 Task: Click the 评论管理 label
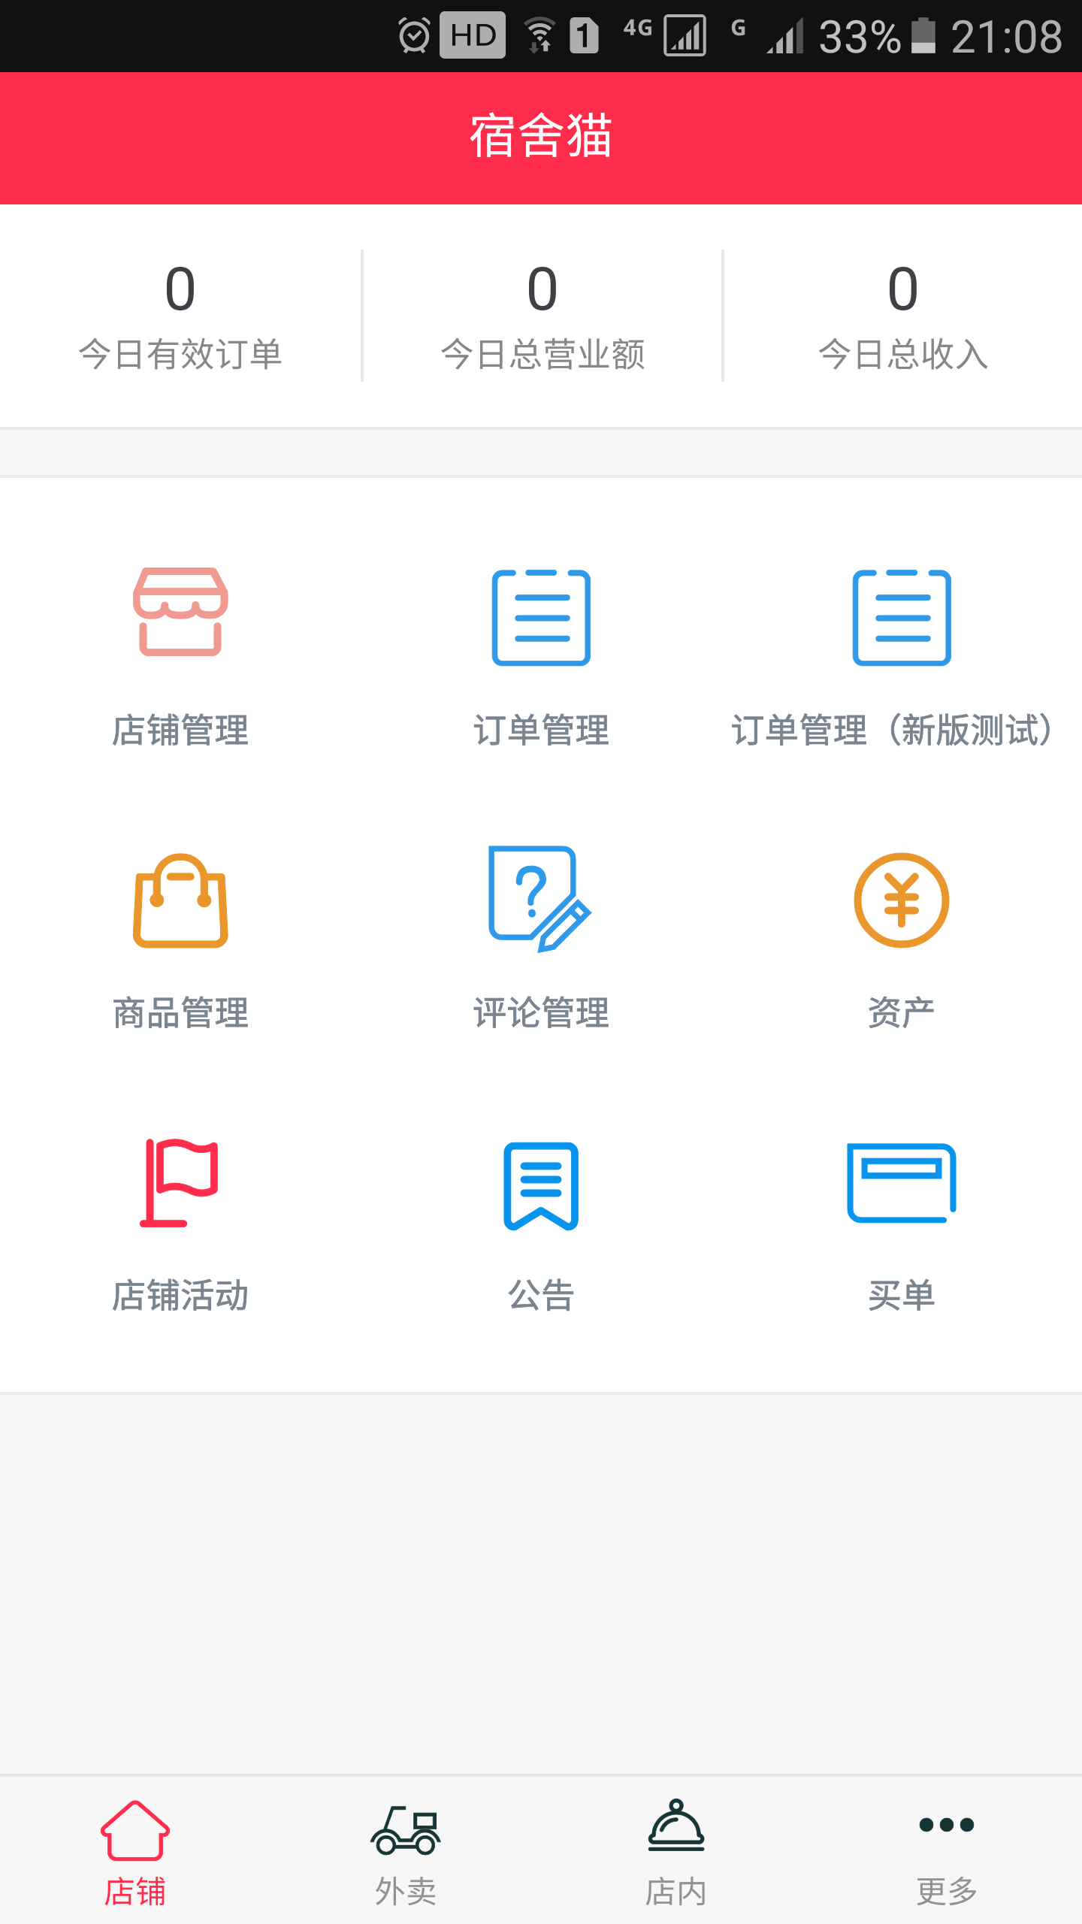pos(541,1013)
